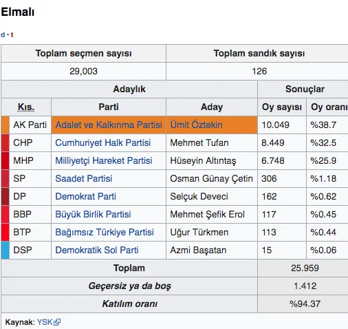Click the 'Kıs.' abbreviation header
The width and height of the screenshot is (348, 329).
26,107
